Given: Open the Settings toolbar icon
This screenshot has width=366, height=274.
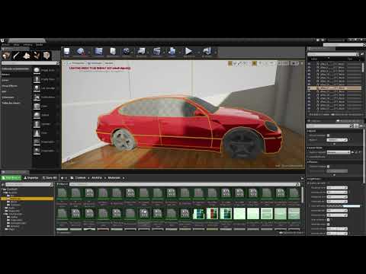Looking at the screenshot, I should point(127,52).
